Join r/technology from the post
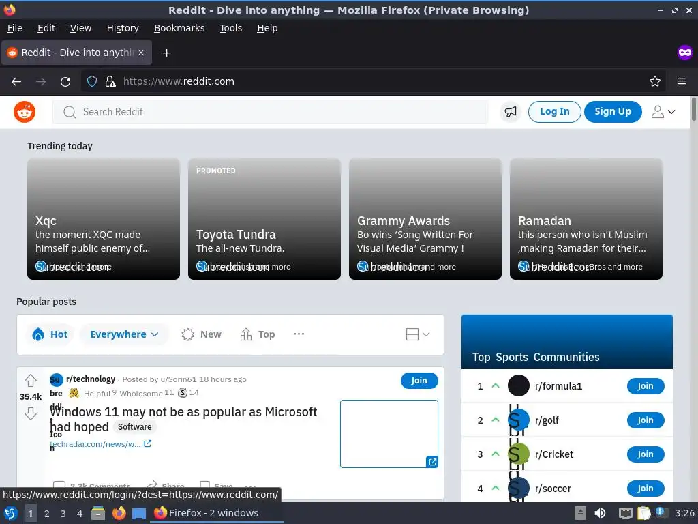Screen dimensions: 698x524 click(x=419, y=381)
